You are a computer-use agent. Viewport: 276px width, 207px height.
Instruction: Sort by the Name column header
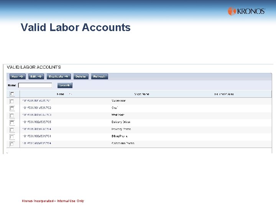point(61,94)
